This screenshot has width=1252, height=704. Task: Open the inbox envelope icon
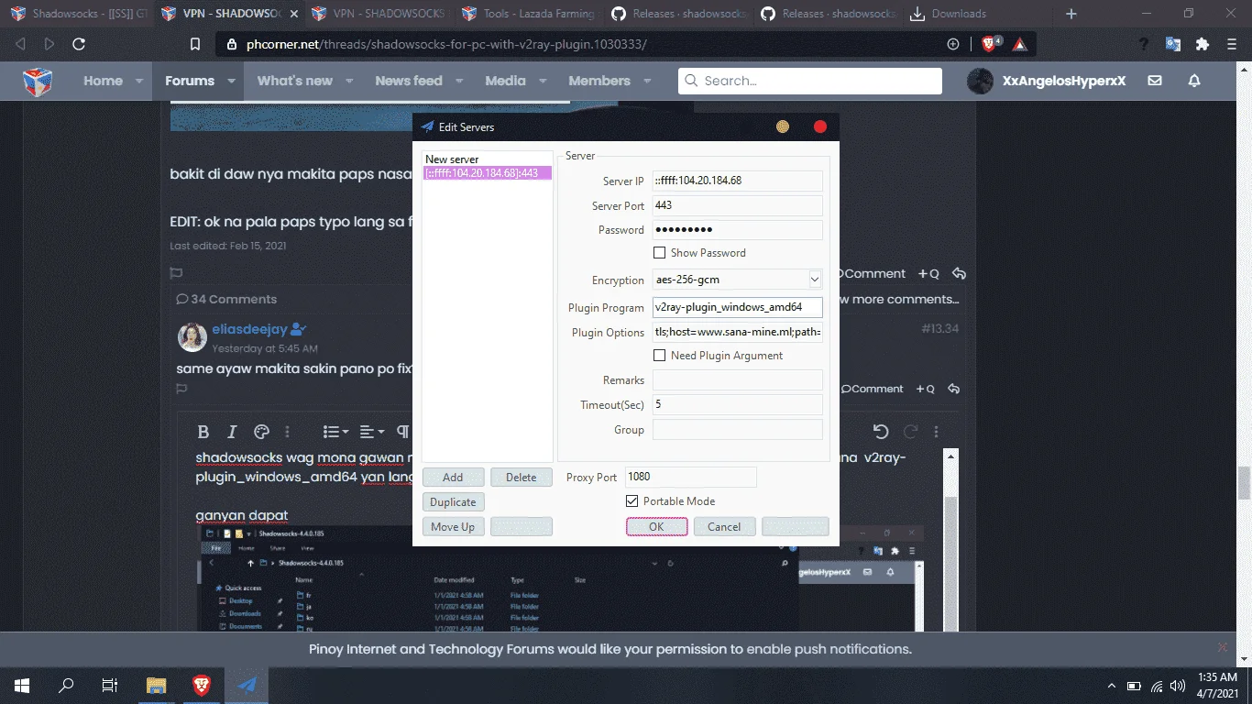point(1155,81)
